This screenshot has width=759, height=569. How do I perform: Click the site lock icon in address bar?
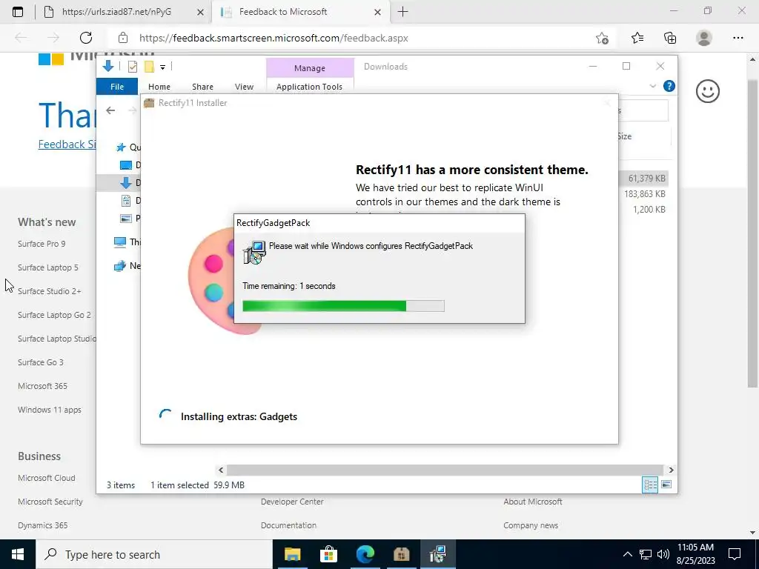[x=123, y=38]
